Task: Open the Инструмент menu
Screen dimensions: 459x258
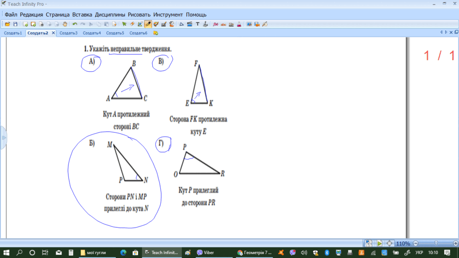Action: [168, 15]
